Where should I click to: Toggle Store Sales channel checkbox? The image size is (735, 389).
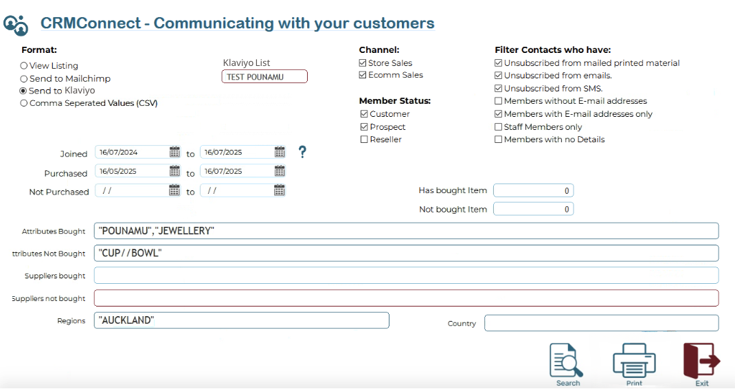click(x=362, y=63)
